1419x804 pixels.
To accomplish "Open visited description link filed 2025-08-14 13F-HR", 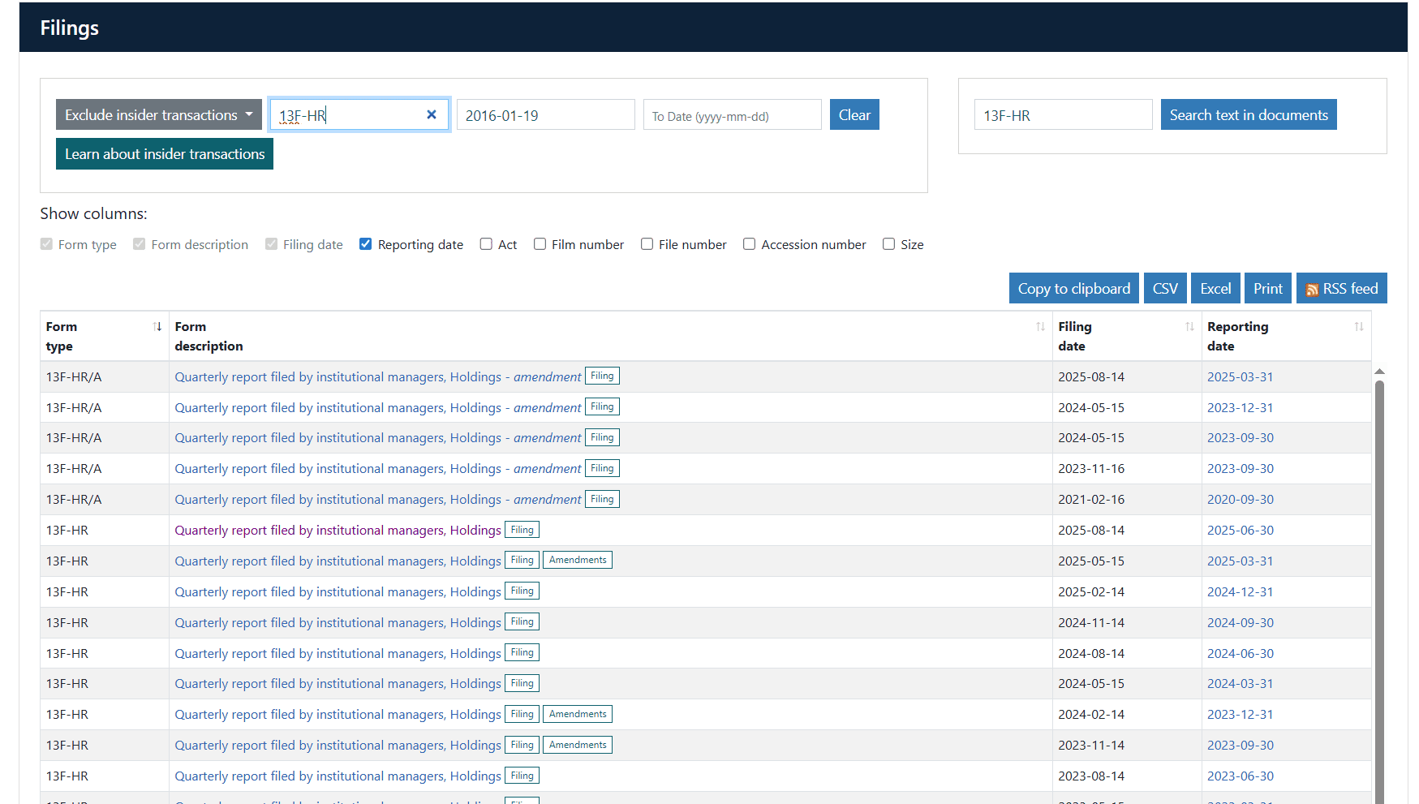I will tap(338, 530).
